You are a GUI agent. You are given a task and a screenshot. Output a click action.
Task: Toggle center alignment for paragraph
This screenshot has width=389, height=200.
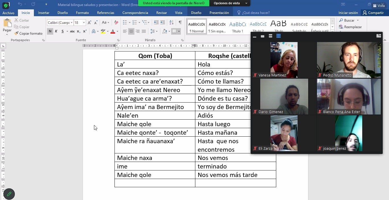point(131,32)
